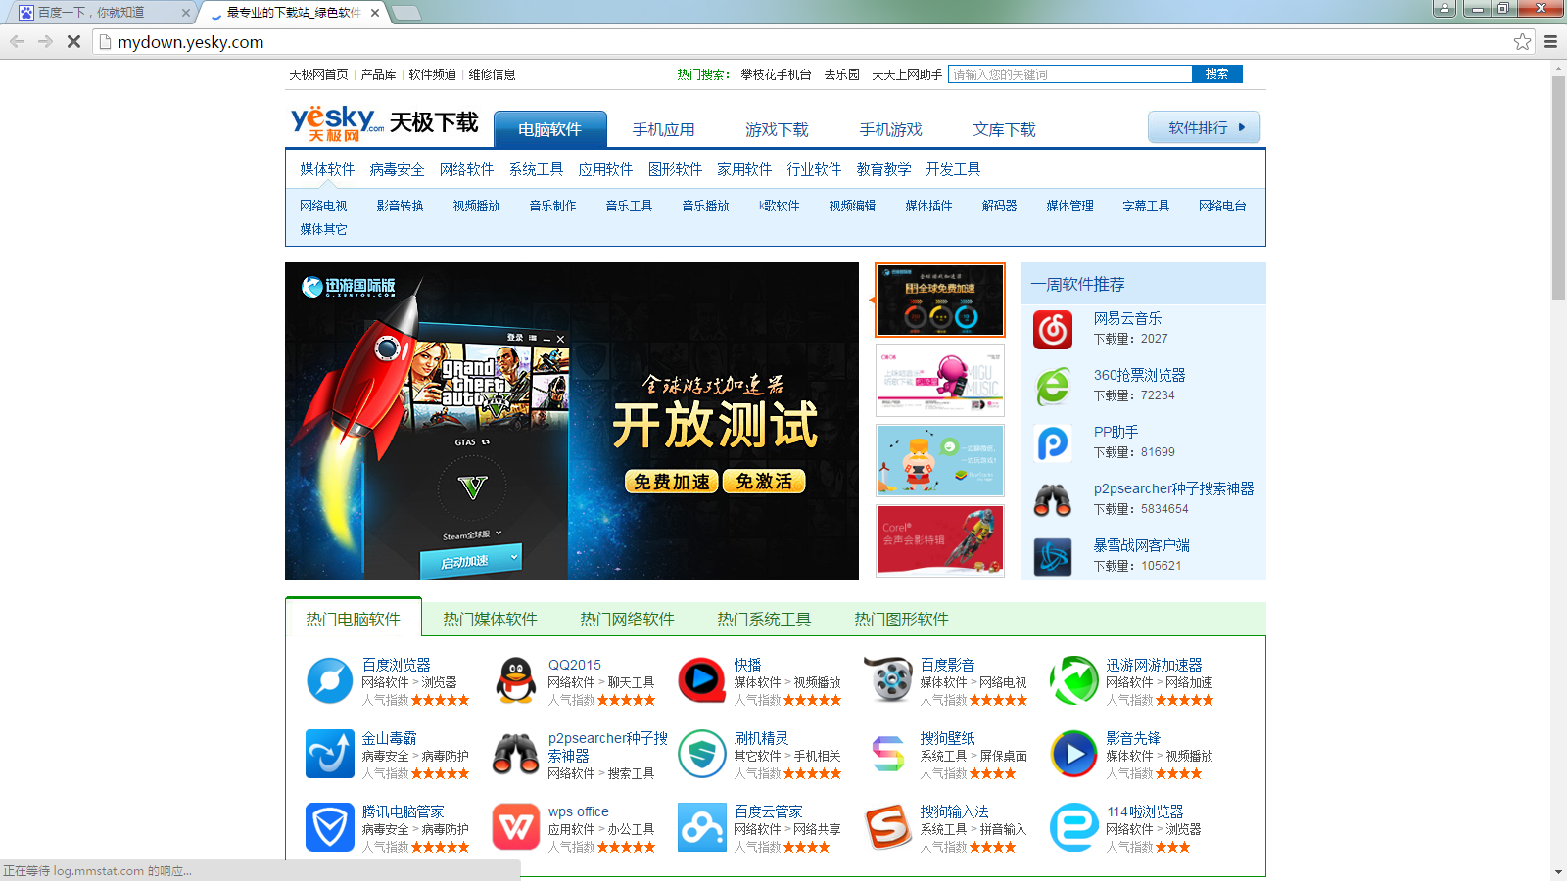The width and height of the screenshot is (1567, 881).
Task: Click the 媒体其它 subcategory link
Action: coord(323,229)
